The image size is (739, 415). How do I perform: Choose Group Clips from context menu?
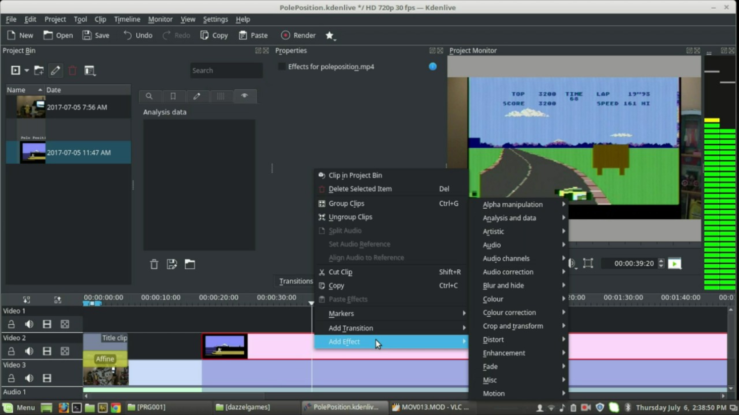tap(391, 203)
